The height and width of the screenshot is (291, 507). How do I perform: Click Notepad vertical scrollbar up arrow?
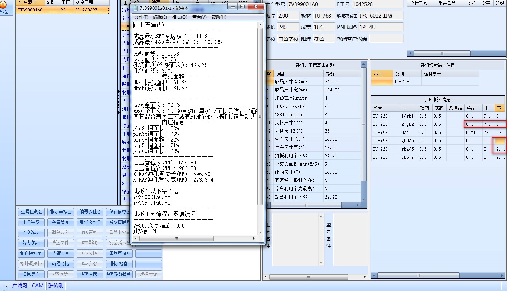260,24
